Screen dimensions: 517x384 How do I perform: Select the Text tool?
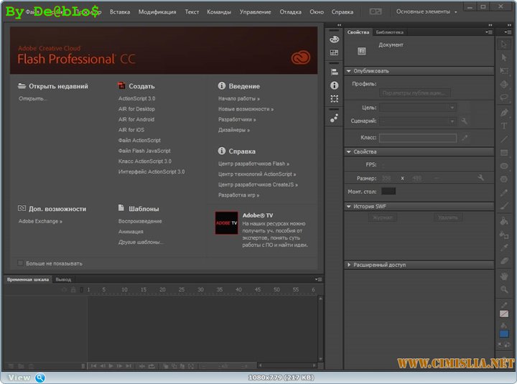504,126
